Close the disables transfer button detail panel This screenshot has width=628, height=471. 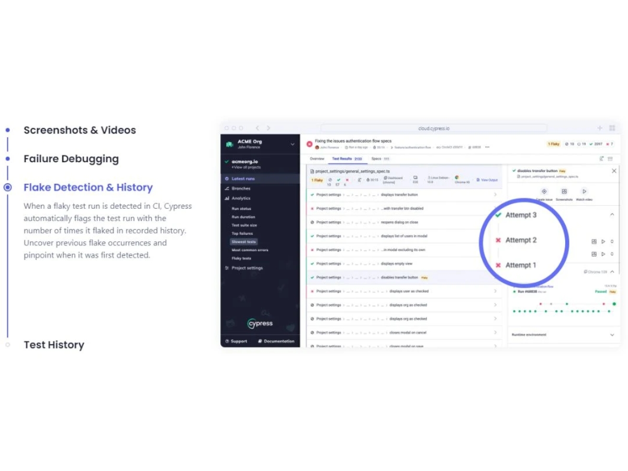pos(614,171)
